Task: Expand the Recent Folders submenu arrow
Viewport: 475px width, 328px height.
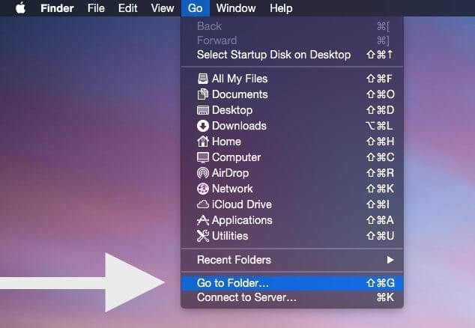Action: (x=390, y=260)
